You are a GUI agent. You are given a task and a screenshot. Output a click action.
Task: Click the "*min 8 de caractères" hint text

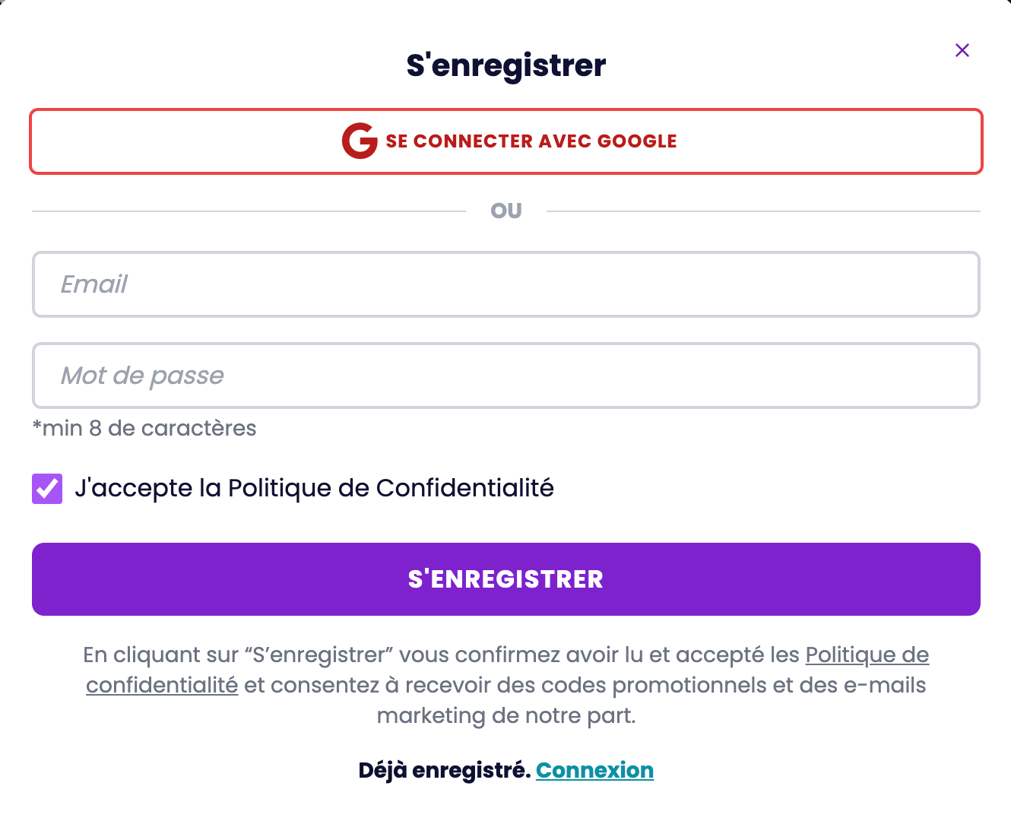coord(144,428)
